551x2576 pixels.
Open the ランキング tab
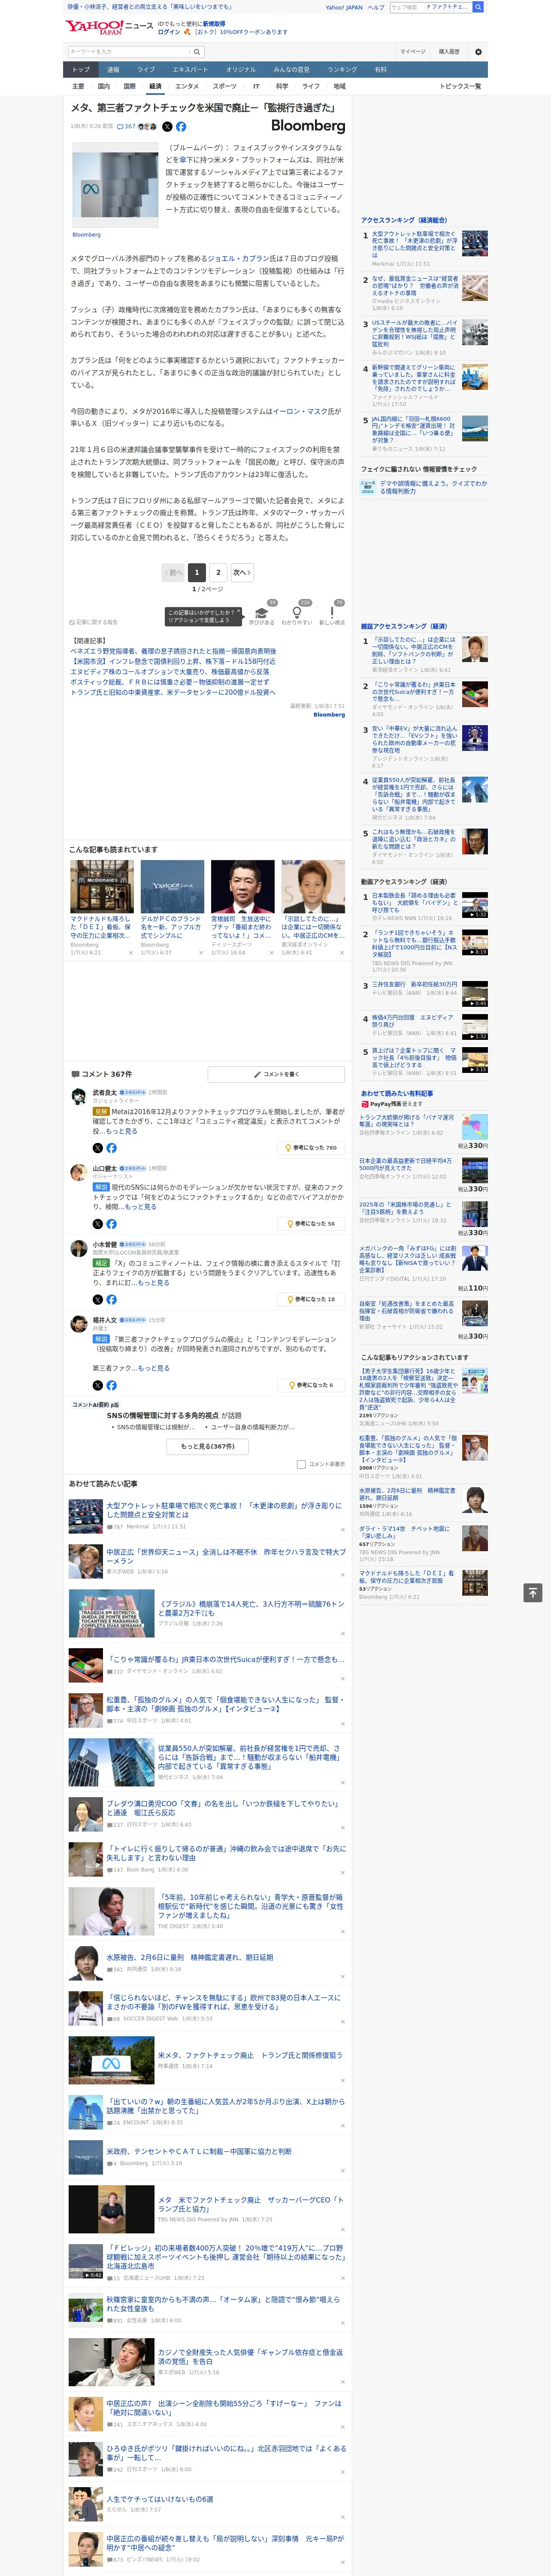342,70
